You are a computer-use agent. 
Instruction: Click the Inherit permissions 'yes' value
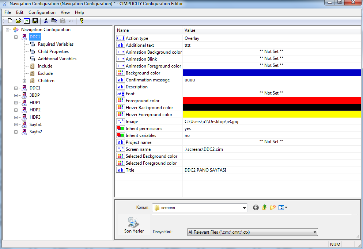(x=188, y=129)
